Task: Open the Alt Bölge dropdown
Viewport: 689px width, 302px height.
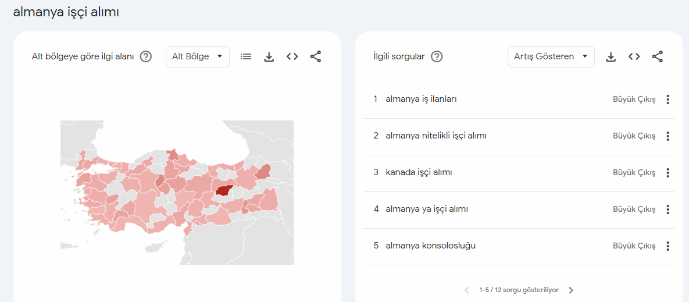Action: pyautogui.click(x=197, y=56)
